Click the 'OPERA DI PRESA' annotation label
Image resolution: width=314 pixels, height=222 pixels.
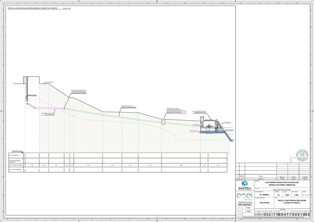click(x=32, y=95)
